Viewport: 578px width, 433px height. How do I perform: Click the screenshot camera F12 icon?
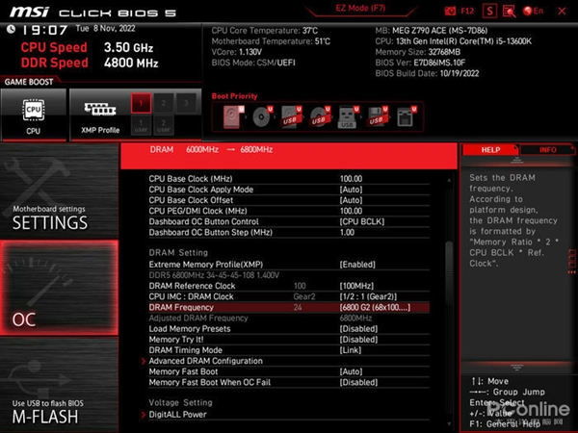click(459, 11)
